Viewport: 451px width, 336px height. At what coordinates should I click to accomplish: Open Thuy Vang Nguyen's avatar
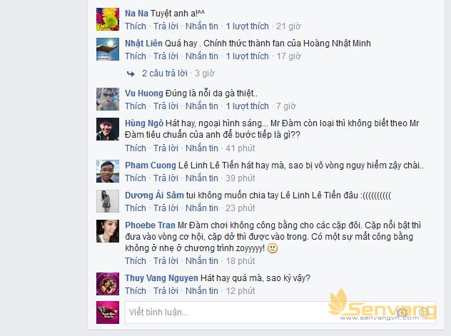(x=108, y=284)
